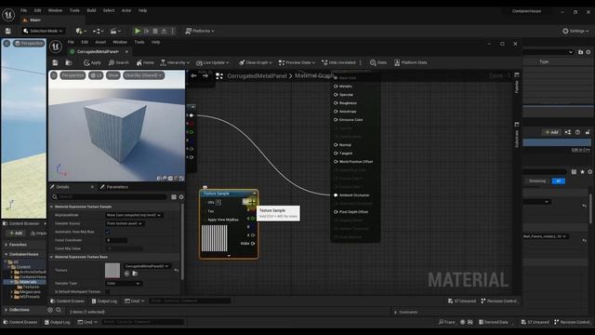595x335 pixels.
Task: Click the Emissive Color input pin
Action: pos(336,120)
